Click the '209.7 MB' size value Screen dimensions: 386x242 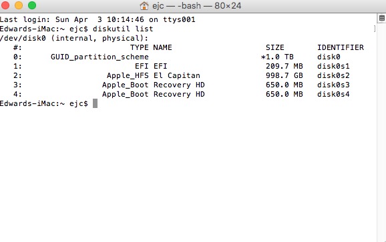coord(284,66)
